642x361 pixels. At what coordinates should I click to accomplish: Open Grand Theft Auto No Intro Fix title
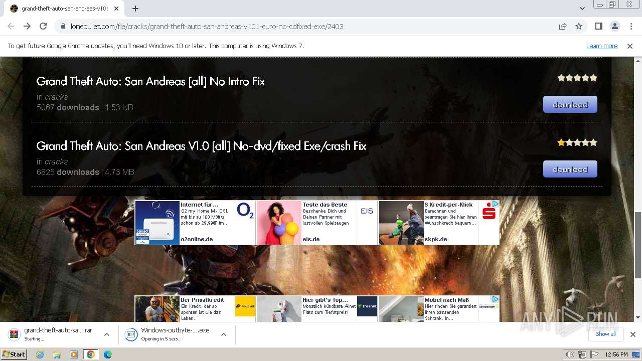click(150, 81)
